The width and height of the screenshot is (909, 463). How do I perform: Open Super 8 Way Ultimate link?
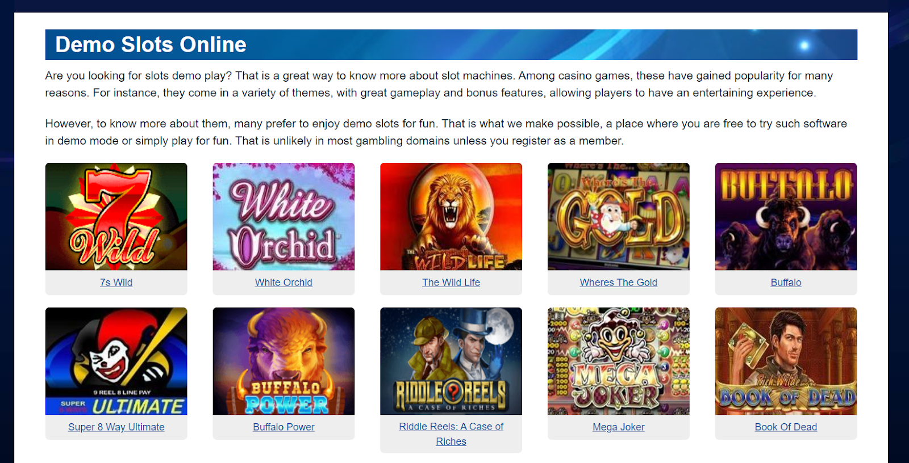116,427
